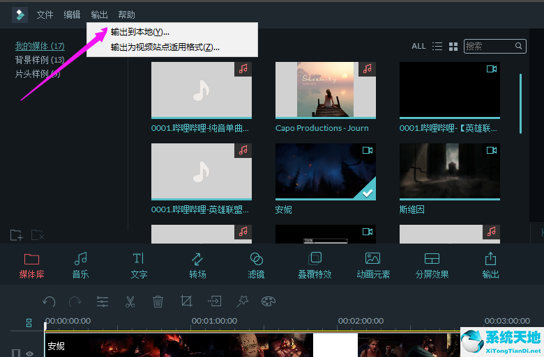Viewport: 544px width, 357px height.
Task: Click the camera badge on 斯维因 thumbnail
Action: coord(491,150)
